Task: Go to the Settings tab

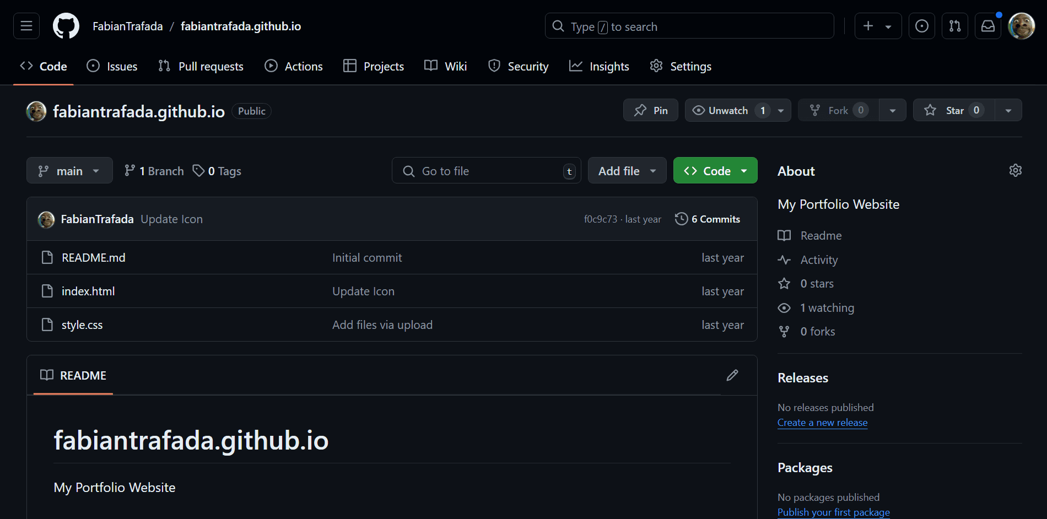Action: [681, 67]
